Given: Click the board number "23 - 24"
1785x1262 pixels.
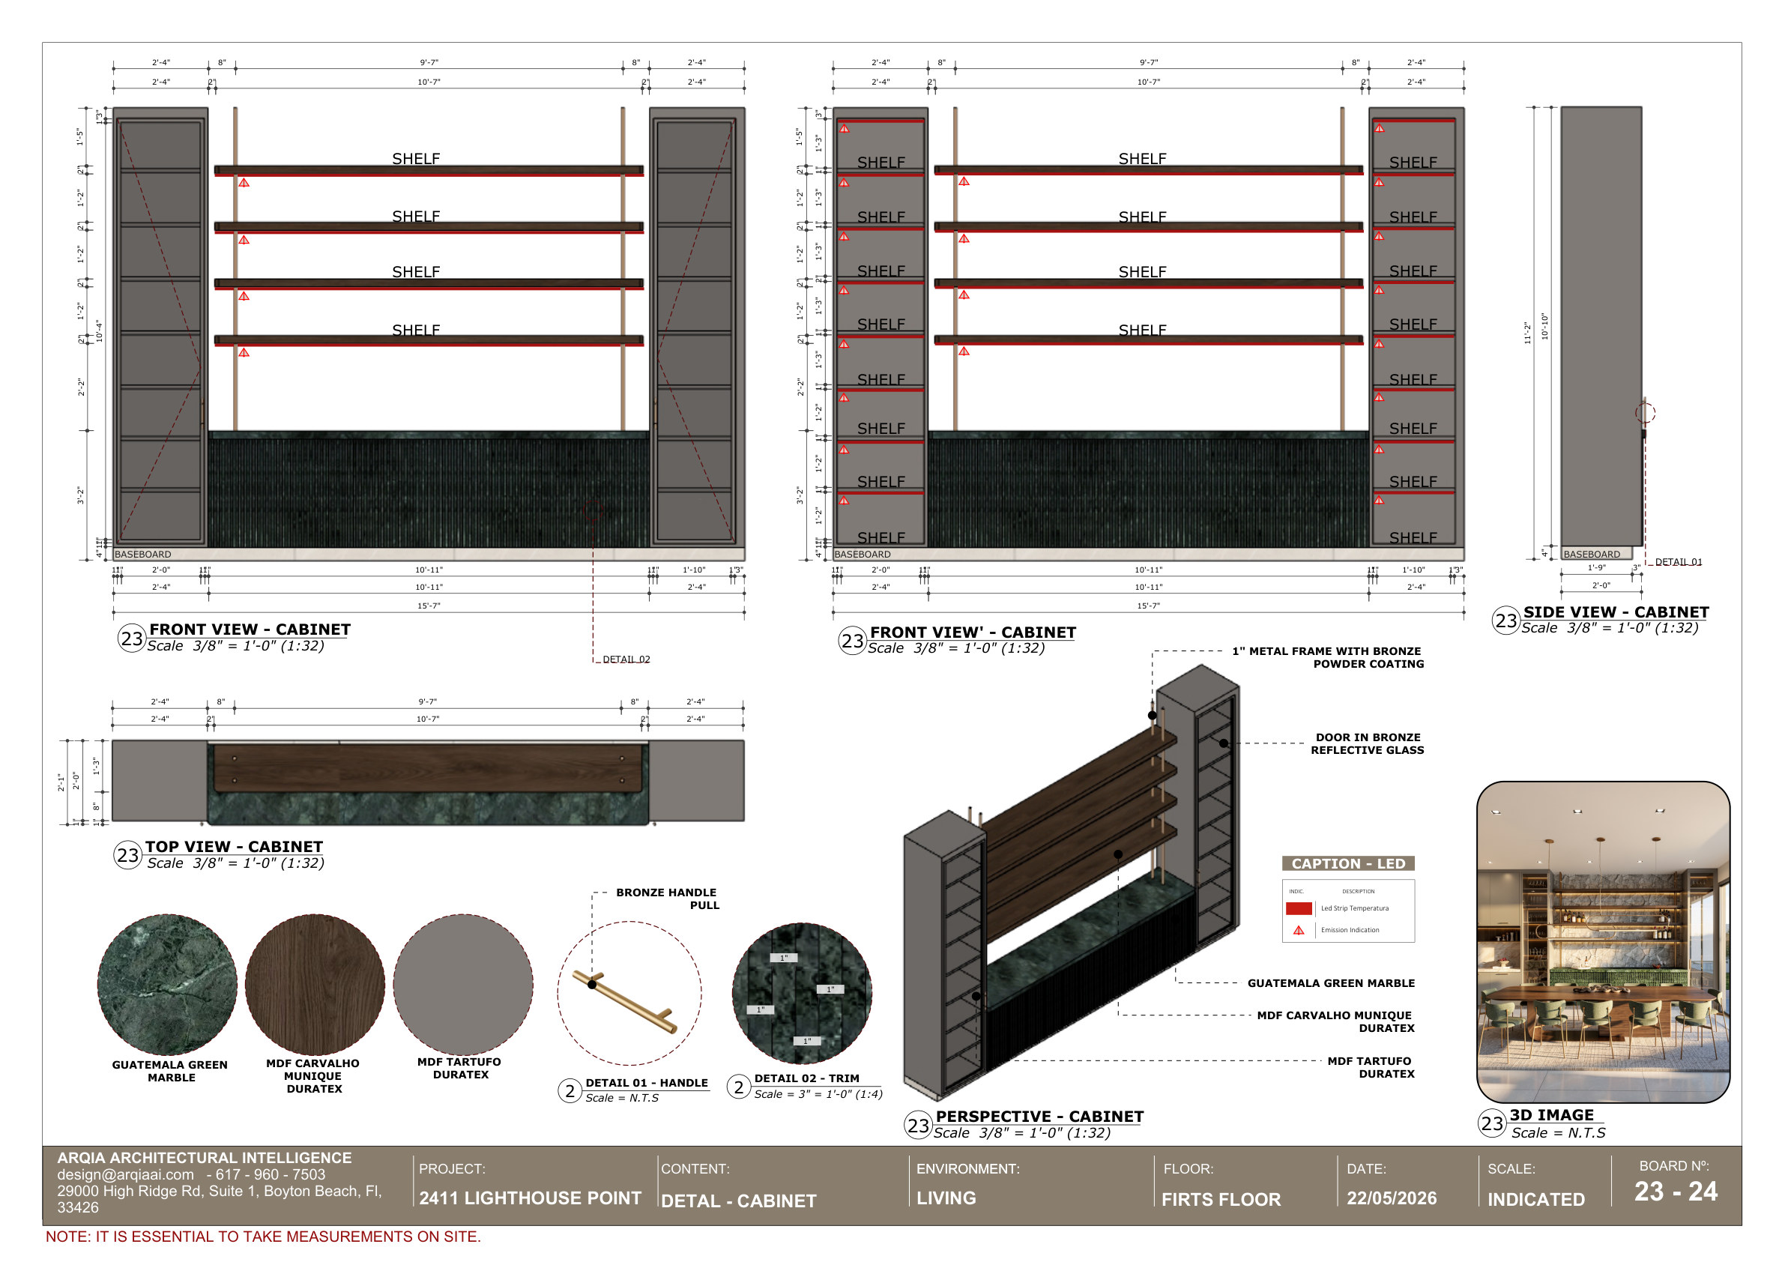Looking at the screenshot, I should 1676,1191.
